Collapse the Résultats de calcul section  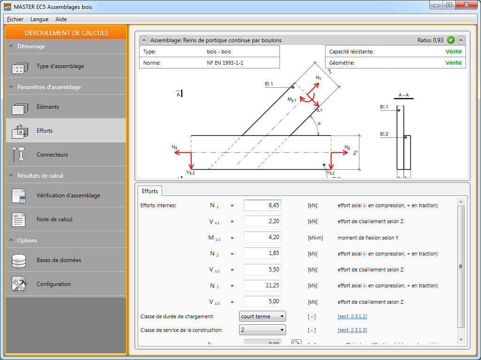(10, 176)
